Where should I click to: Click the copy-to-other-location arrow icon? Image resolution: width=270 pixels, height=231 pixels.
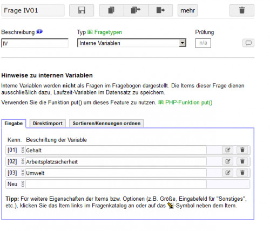(x=136, y=10)
